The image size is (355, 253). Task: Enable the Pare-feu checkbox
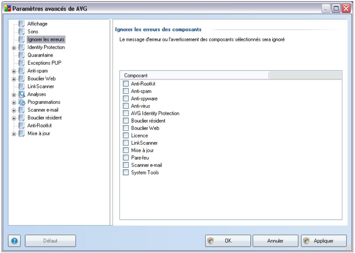[125, 158]
